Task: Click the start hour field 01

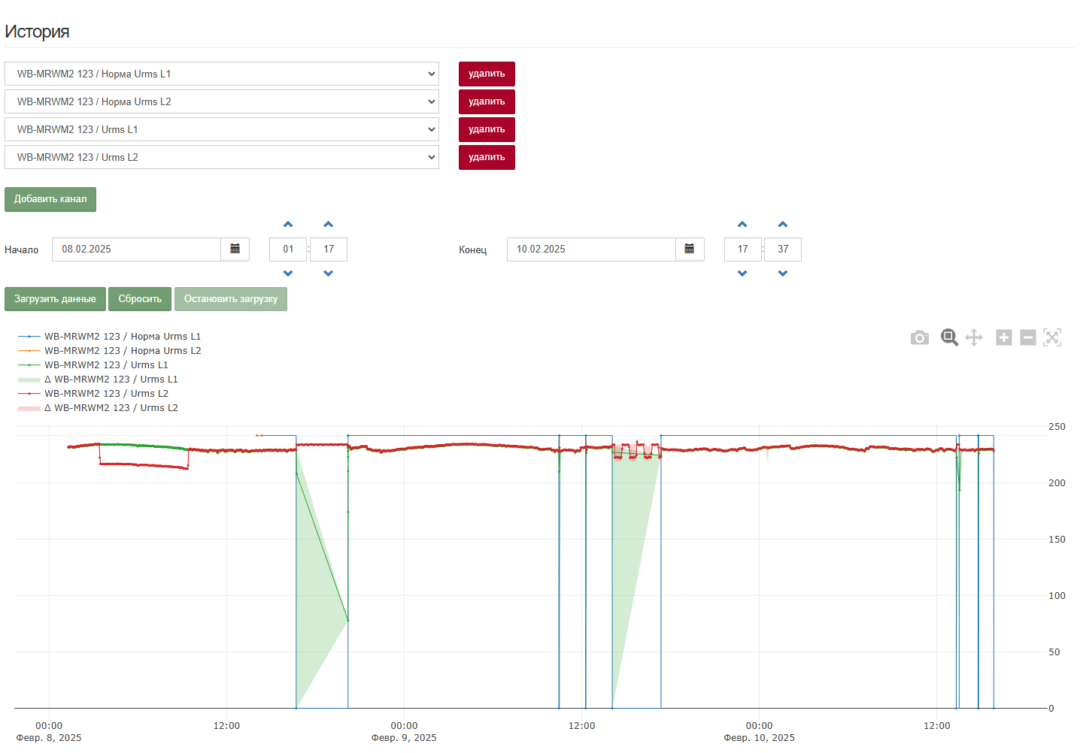Action: 288,249
